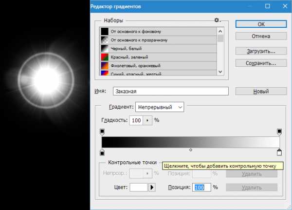Select the black foreground-to-background preset swatch
The image size is (292, 210).
[105, 32]
